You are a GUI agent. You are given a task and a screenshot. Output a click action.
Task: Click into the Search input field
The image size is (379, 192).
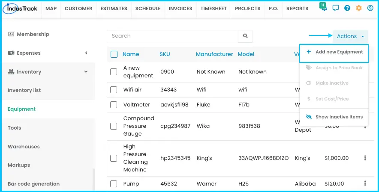[x=173, y=36]
